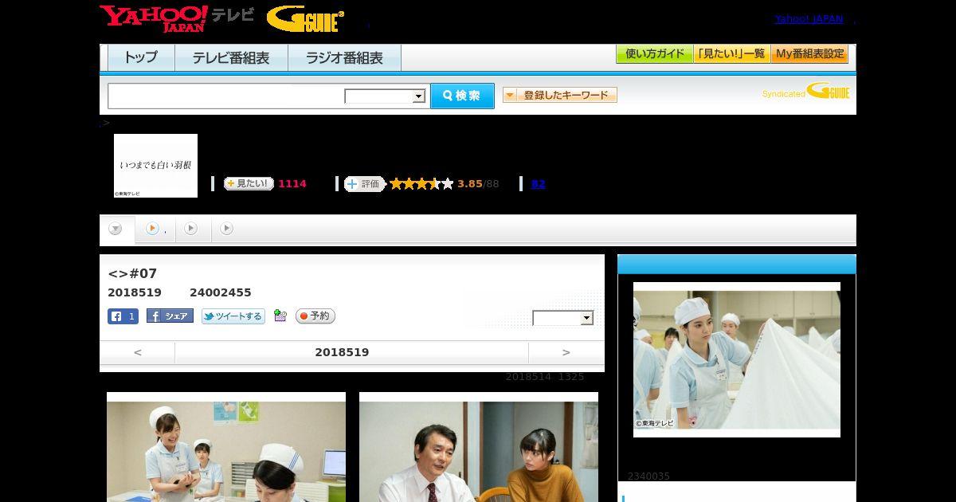Open My番組表設定 settings

coord(809,54)
